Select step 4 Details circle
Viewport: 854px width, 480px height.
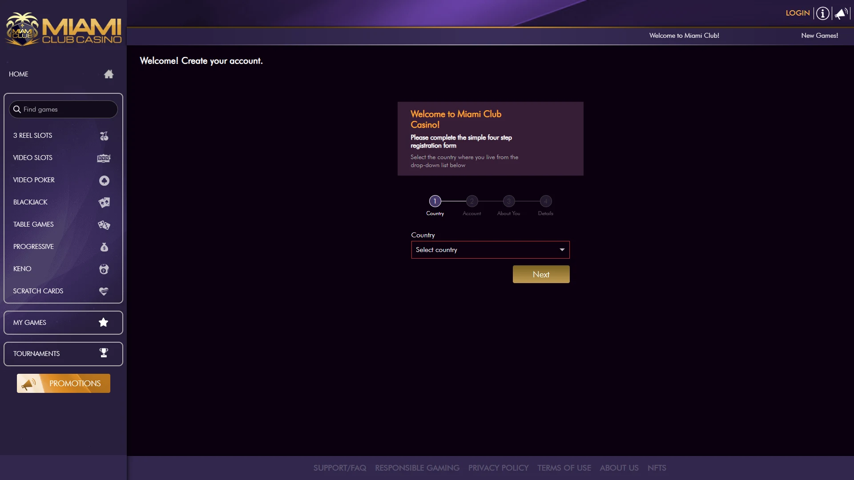coord(546,201)
